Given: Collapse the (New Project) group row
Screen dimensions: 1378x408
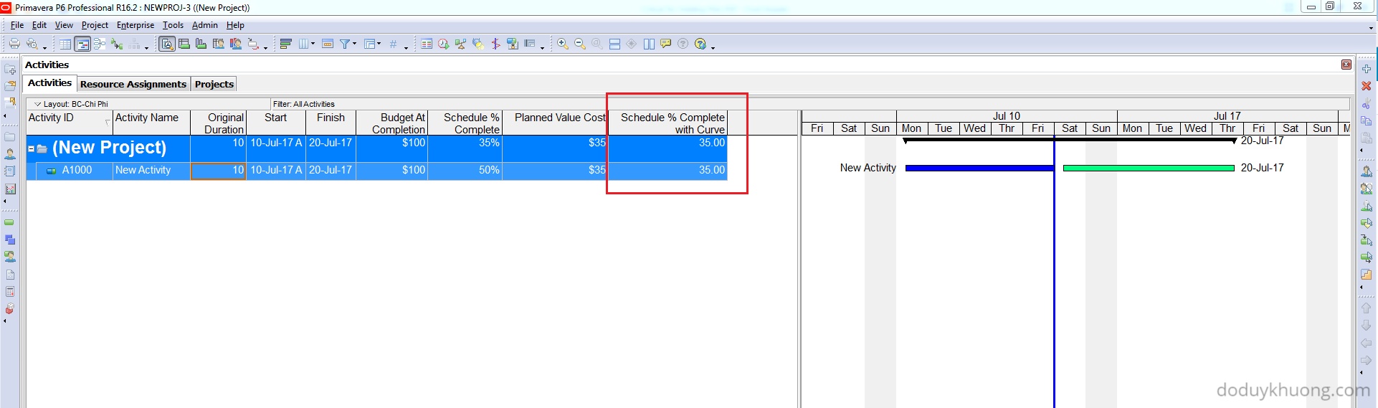Looking at the screenshot, I should (32, 148).
